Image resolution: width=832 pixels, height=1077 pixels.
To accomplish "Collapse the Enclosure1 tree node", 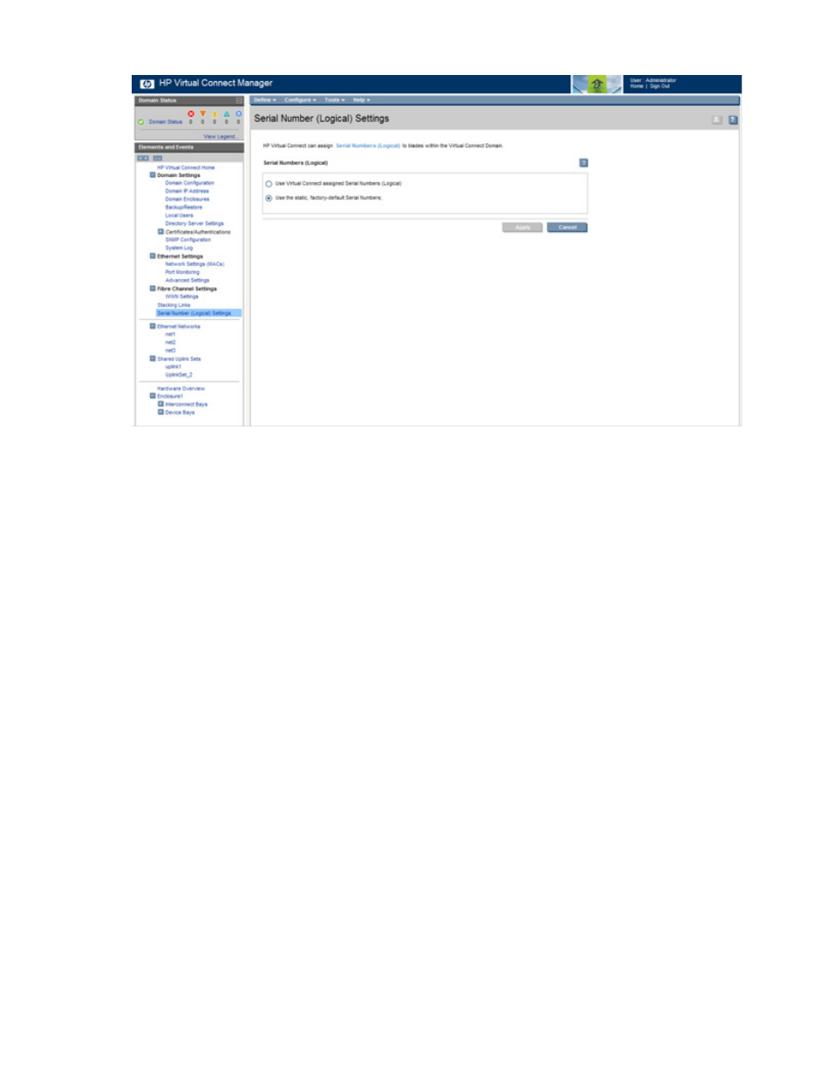I will pyautogui.click(x=153, y=396).
